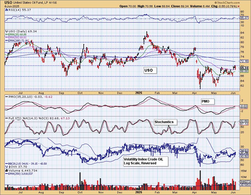Image resolution: width=251 pixels, height=195 pixels.
Task: Click the RSI(14) 55.37 legend text
Action: 20,10
